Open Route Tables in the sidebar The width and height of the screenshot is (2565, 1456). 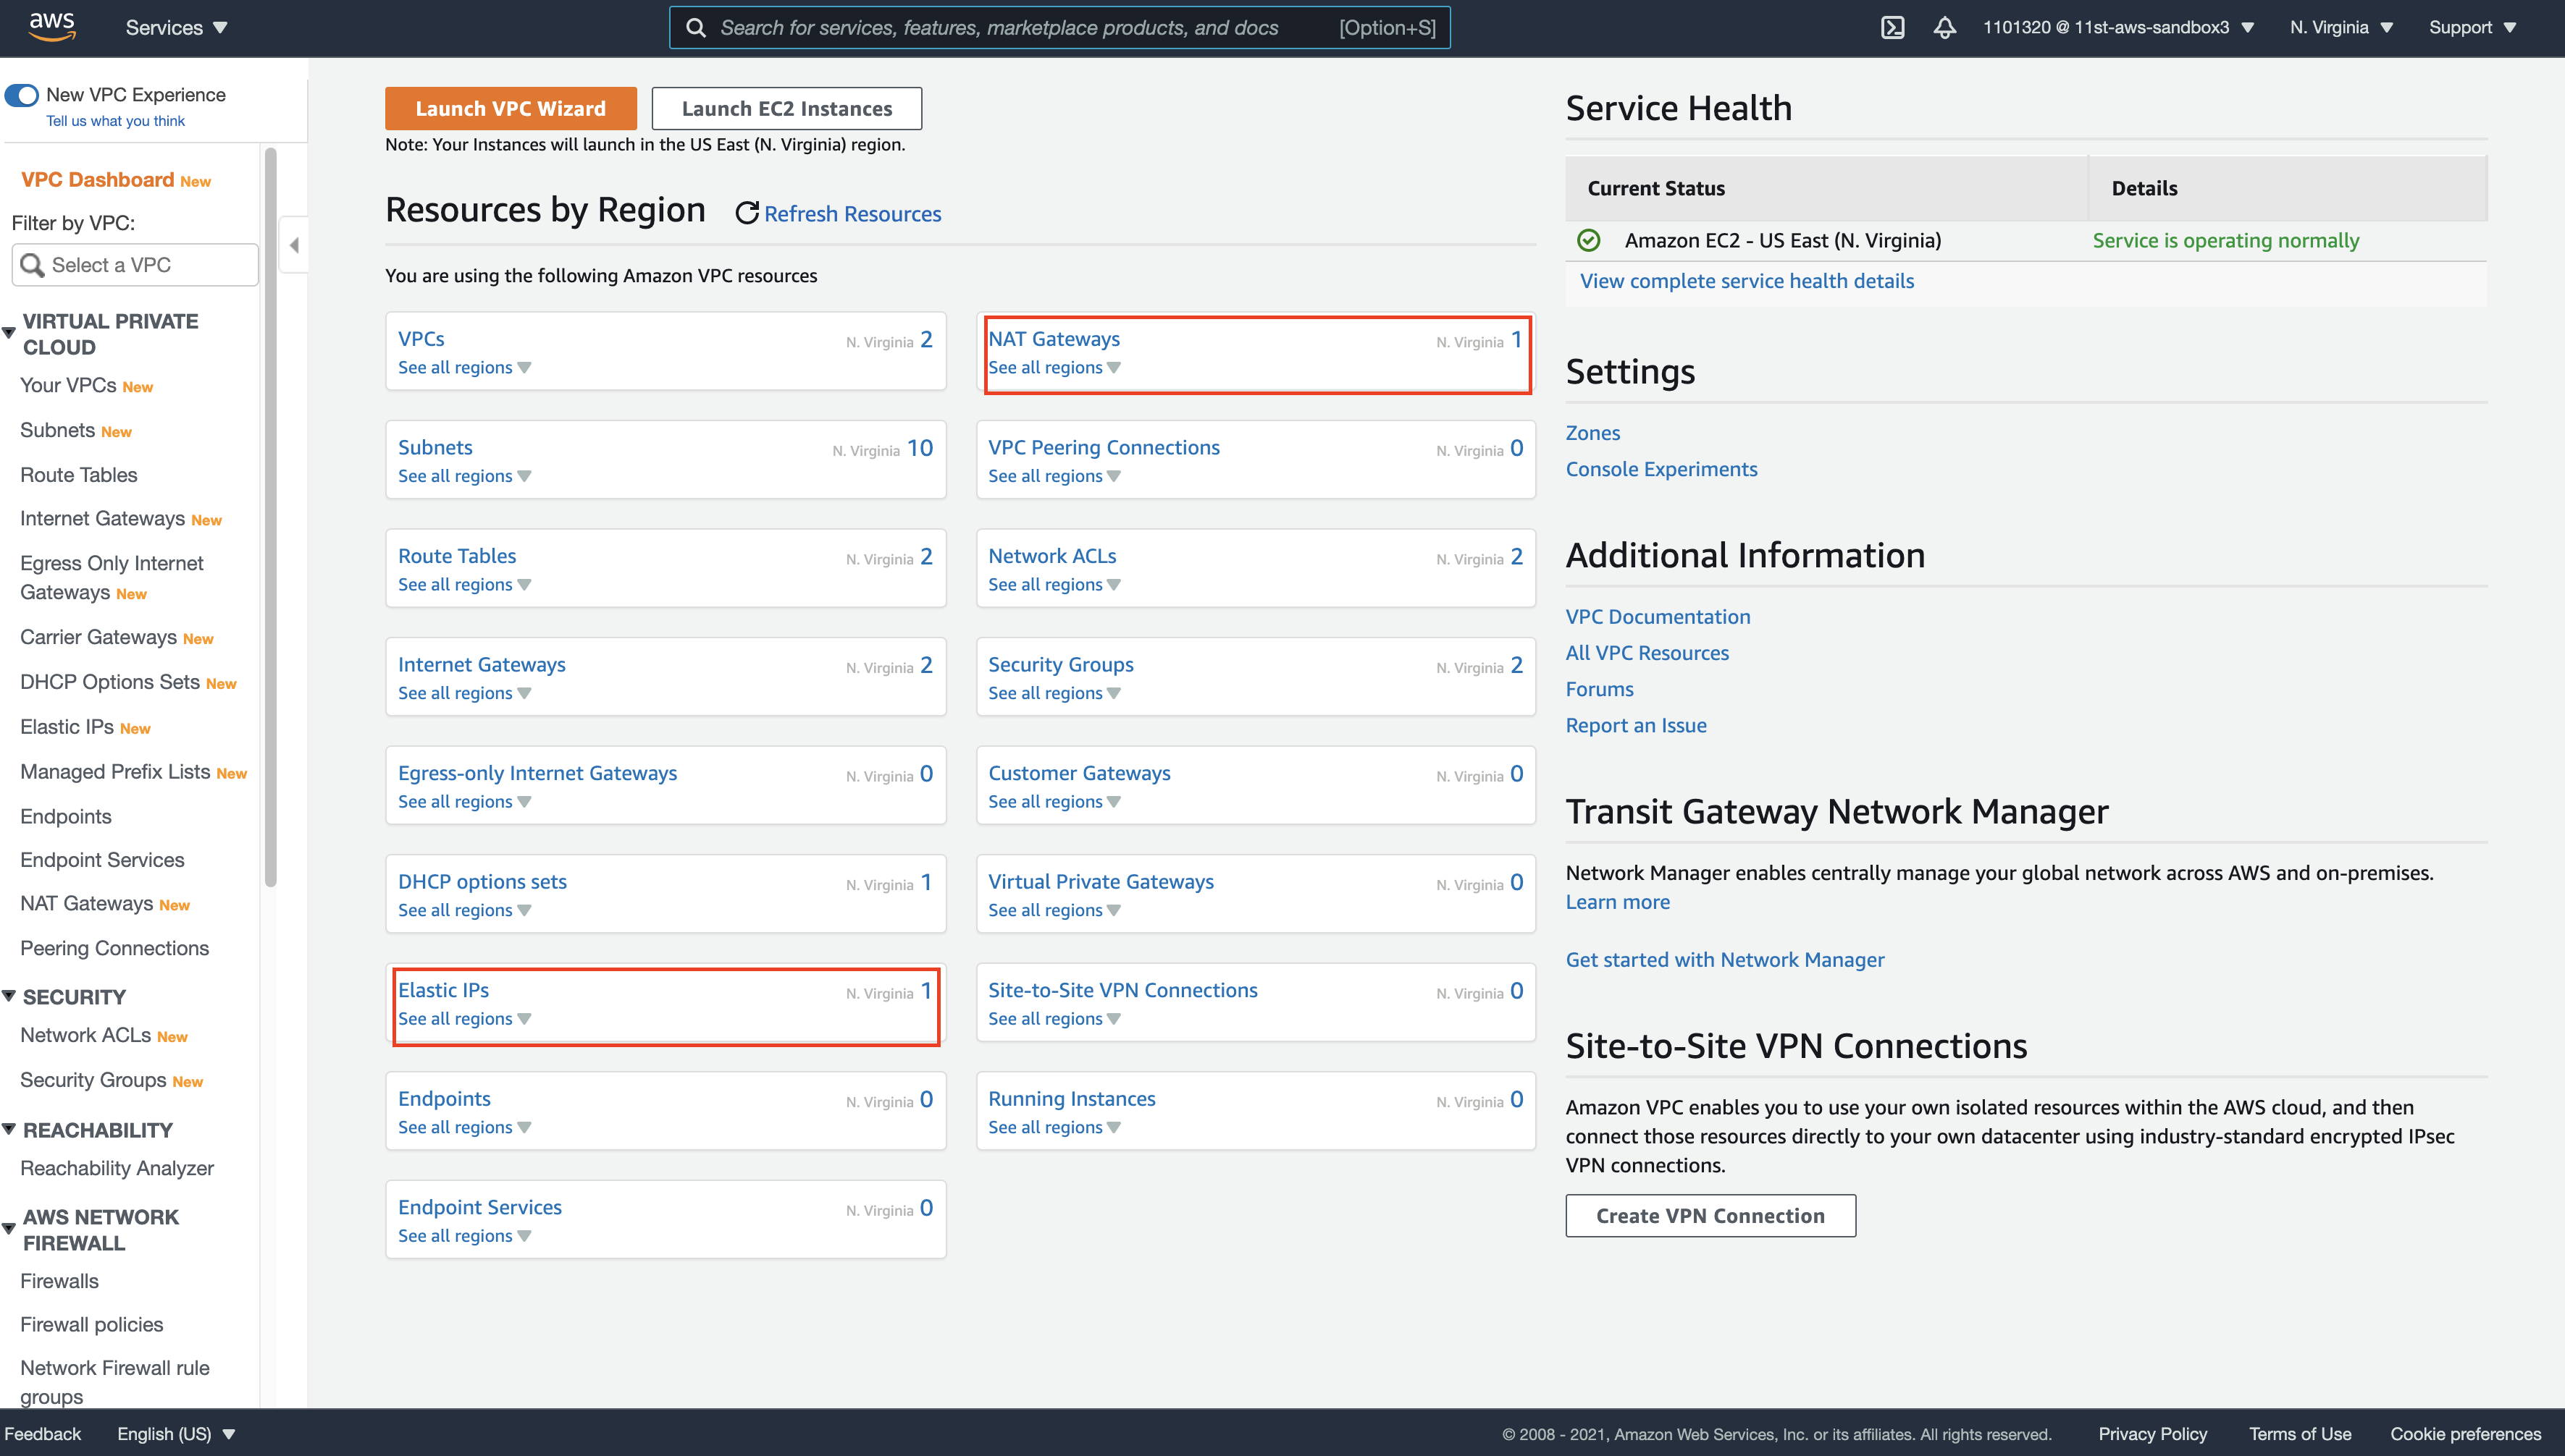pos(79,475)
